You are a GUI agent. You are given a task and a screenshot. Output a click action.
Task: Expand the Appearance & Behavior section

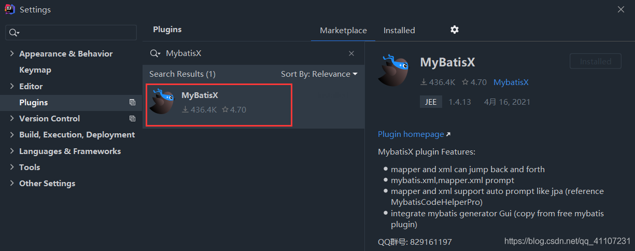tap(12, 54)
